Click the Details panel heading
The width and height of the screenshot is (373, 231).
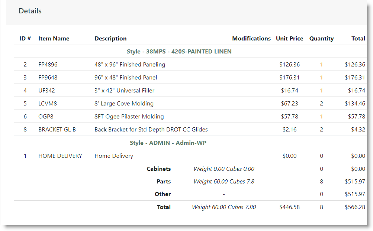point(30,11)
